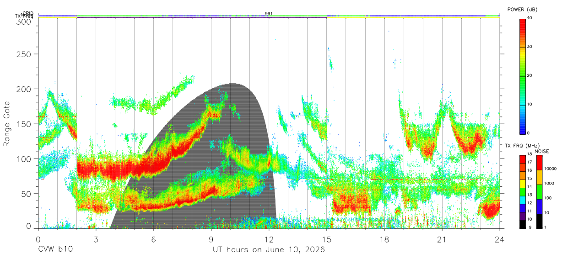
Task: Select the red 17-18 MHz swatch in TX FRQ legend
Action: [x=522, y=159]
